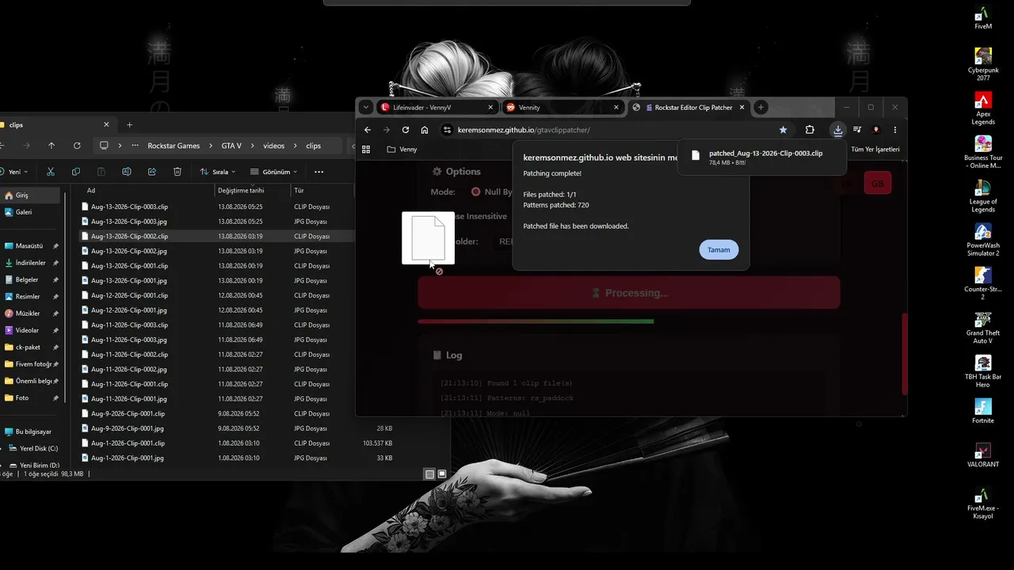Open Explorer See more three-dot menu

[319, 172]
